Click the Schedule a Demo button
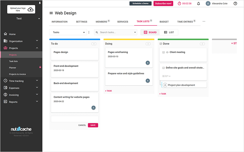244x152 pixels. click(140, 3)
